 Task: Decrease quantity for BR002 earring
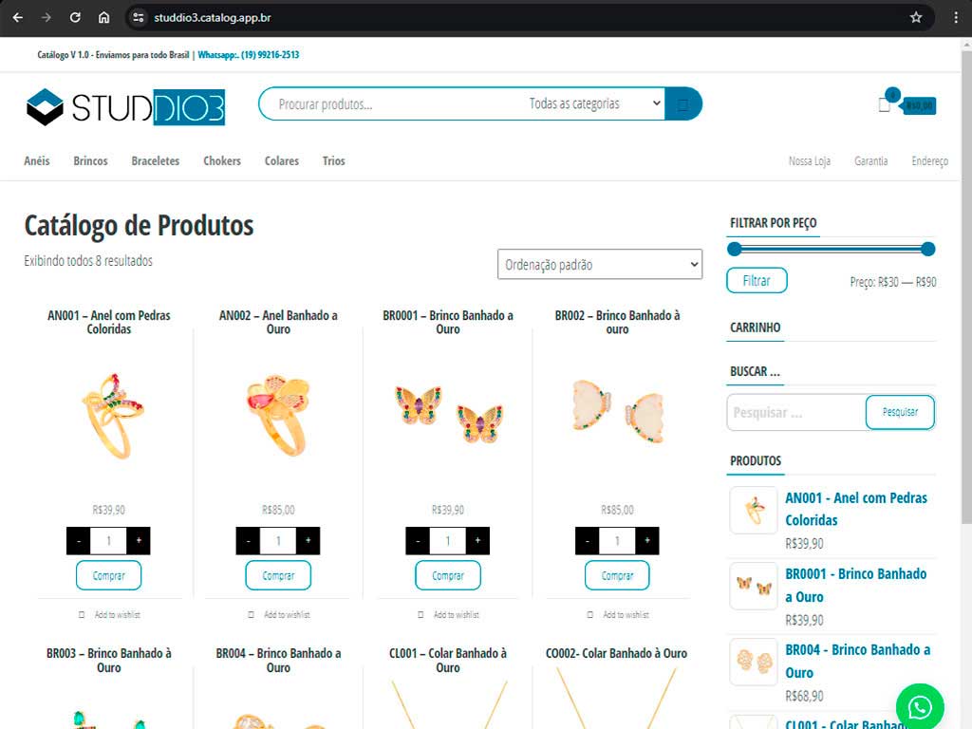587,540
